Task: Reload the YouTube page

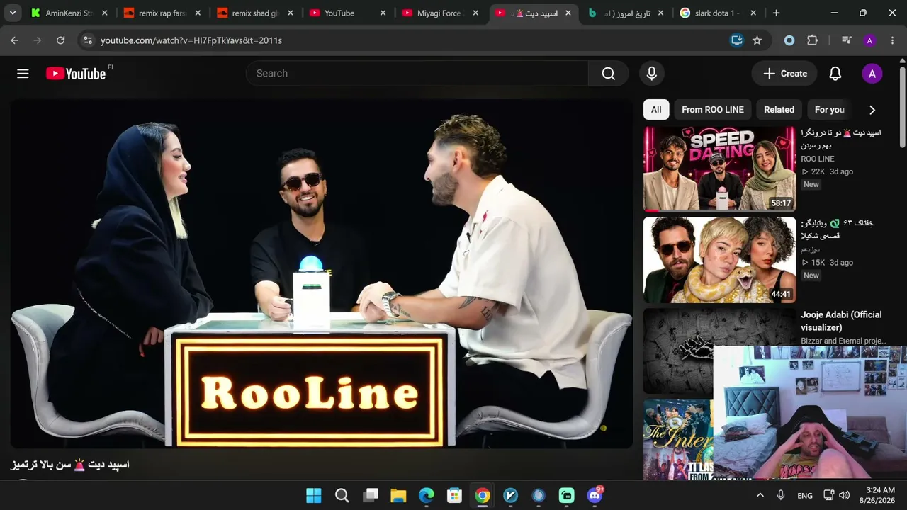Action: pyautogui.click(x=61, y=40)
